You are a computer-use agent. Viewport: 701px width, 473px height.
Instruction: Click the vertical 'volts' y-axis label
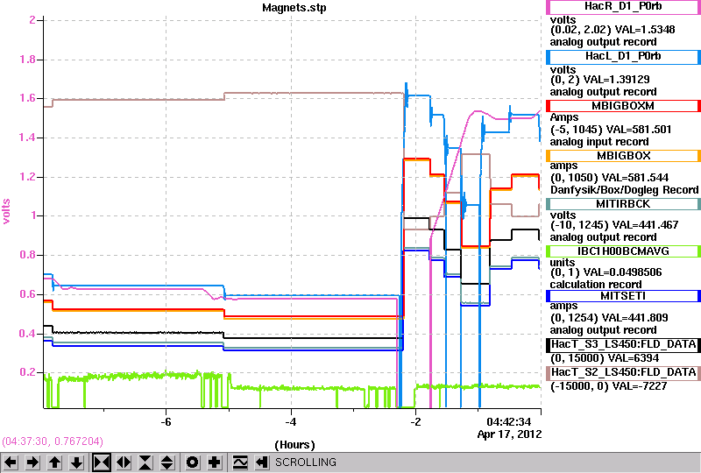click(x=6, y=211)
